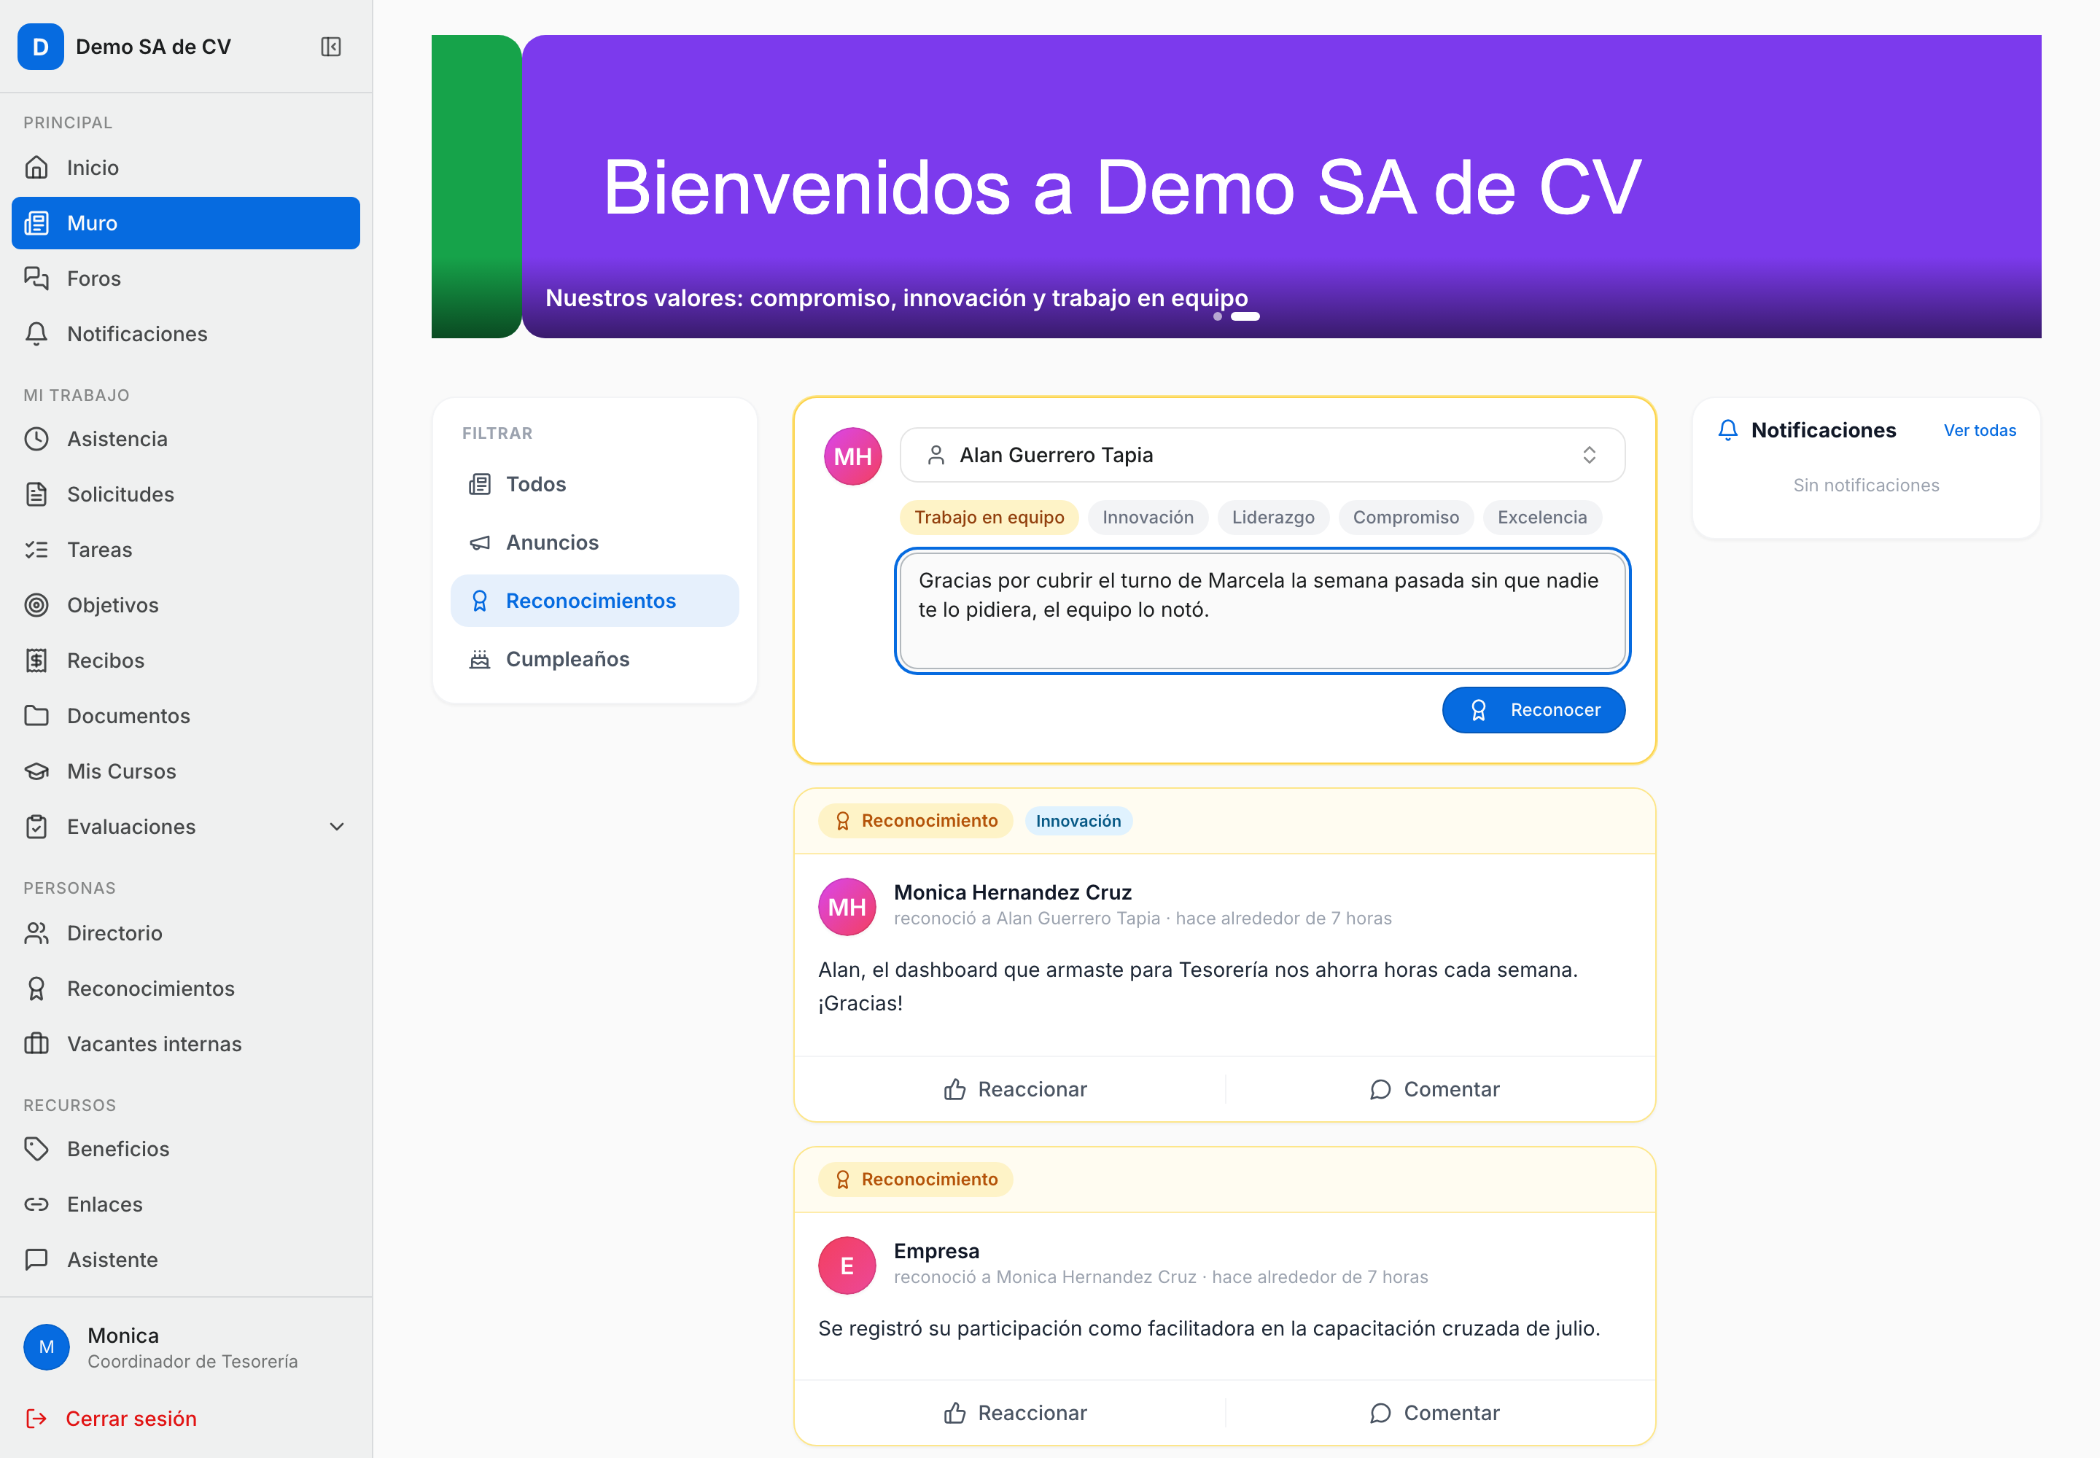Click the Directorio people icon

point(36,932)
